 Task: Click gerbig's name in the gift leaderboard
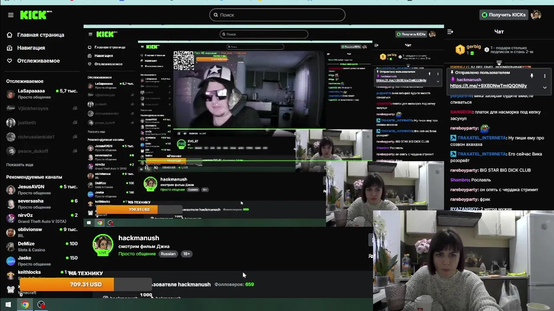[473, 47]
